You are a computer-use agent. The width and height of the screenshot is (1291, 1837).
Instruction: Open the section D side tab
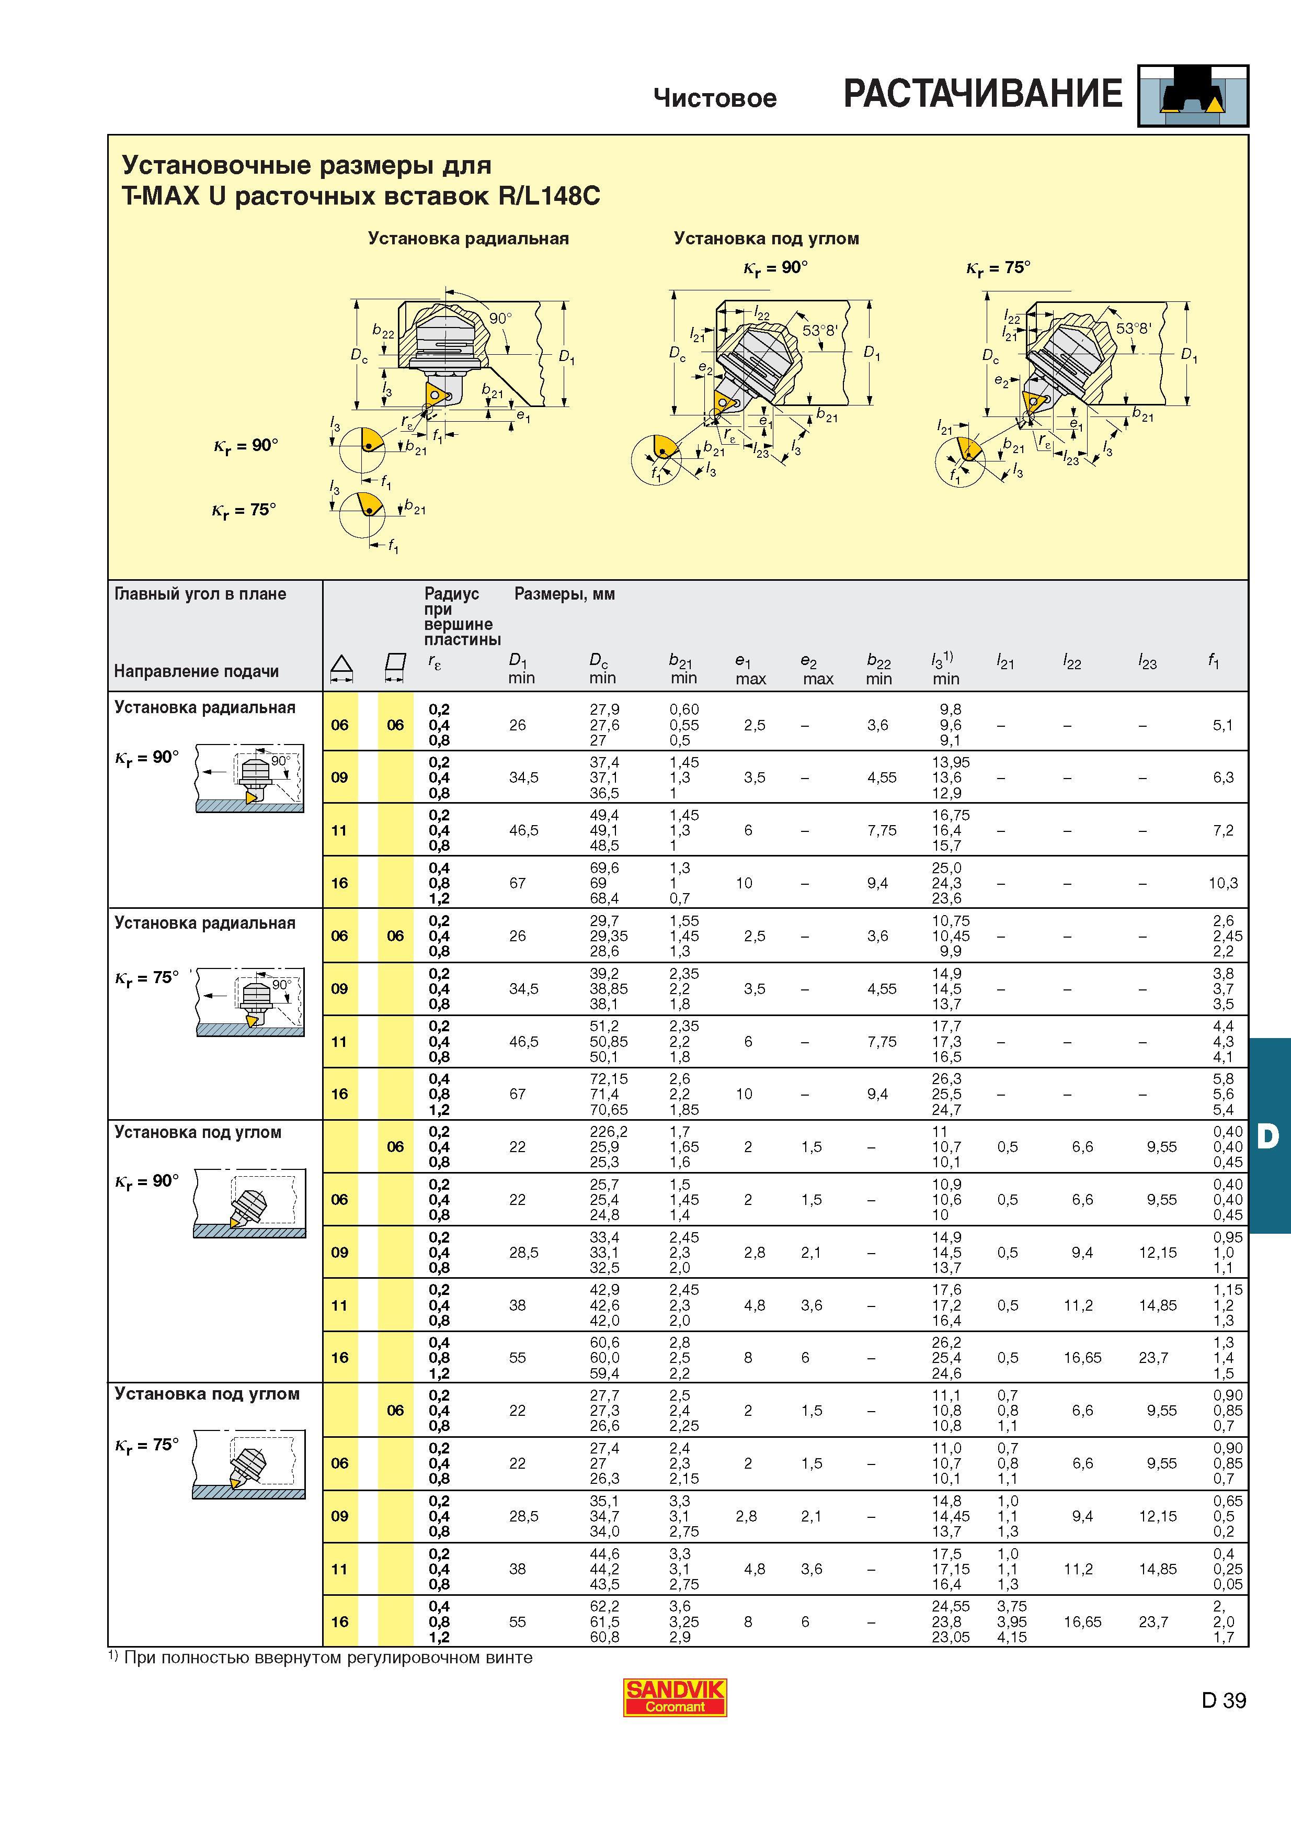coord(1270,1135)
